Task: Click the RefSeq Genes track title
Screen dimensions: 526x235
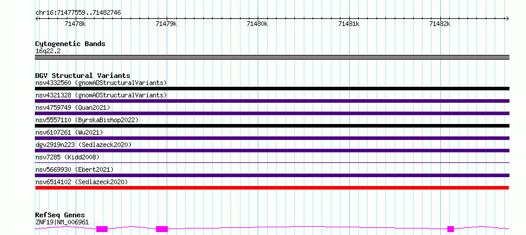Action: [60, 216]
